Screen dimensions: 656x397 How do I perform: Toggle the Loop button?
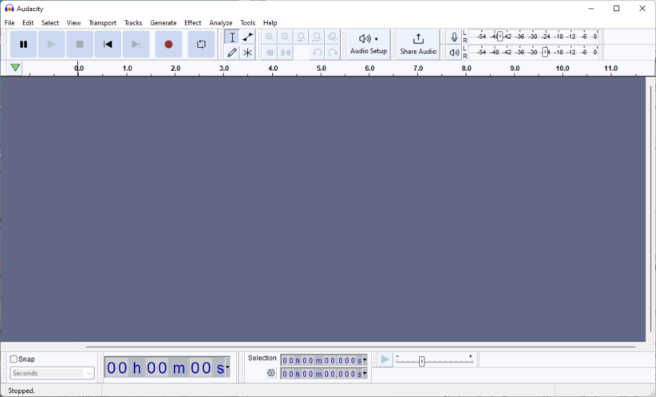pos(201,45)
